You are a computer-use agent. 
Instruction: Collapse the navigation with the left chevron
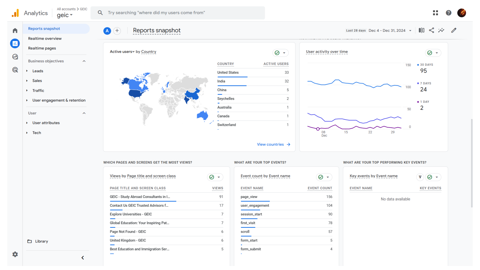(83, 258)
